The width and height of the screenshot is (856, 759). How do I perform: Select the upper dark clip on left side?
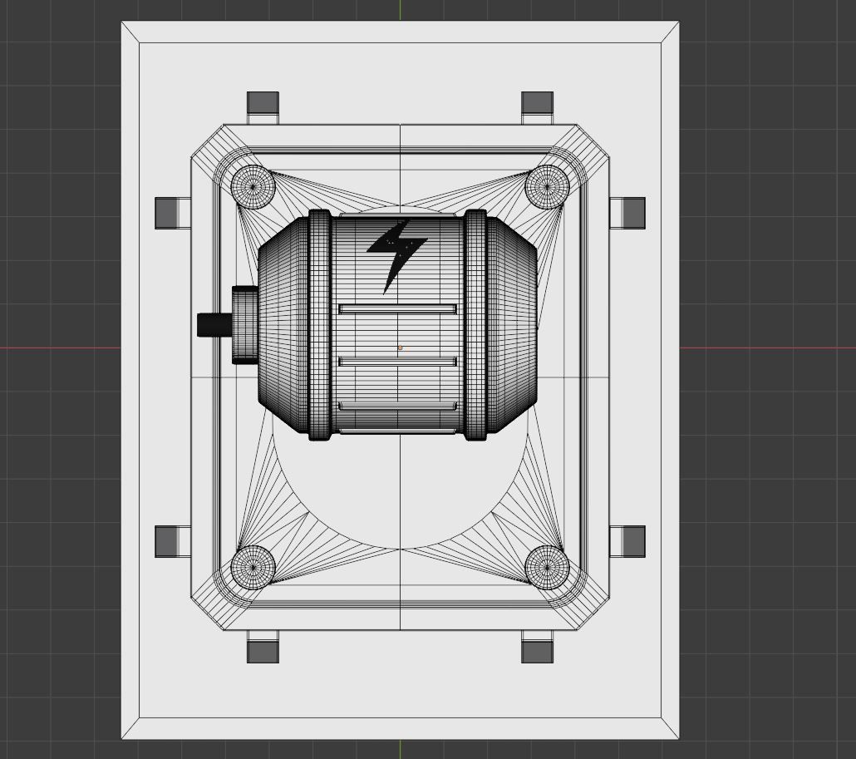point(166,213)
